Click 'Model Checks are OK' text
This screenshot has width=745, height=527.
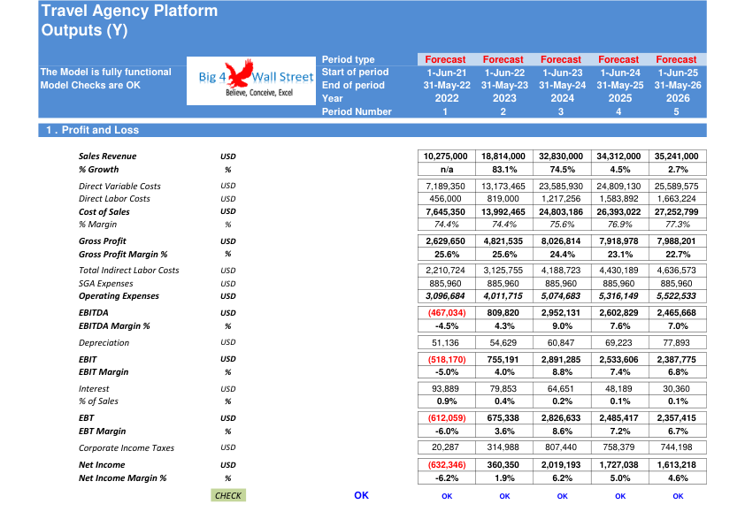point(90,86)
